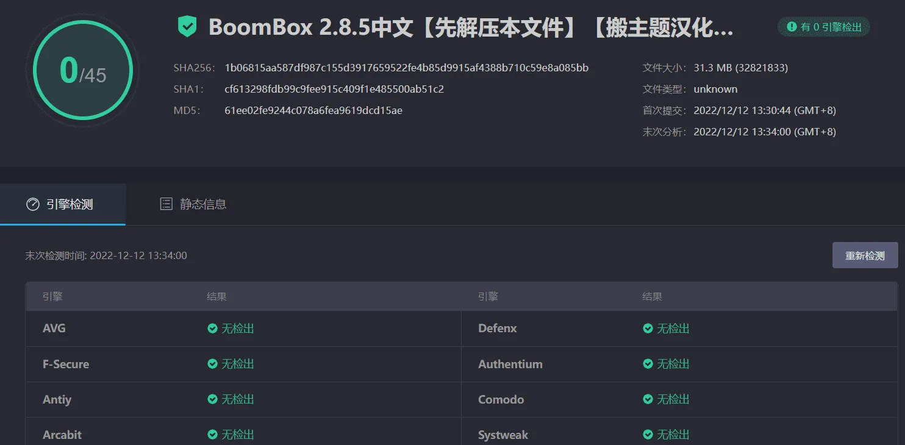The width and height of the screenshot is (905, 445).
Task: Click the 末次检测时间 timestamp line
Action: click(x=106, y=255)
